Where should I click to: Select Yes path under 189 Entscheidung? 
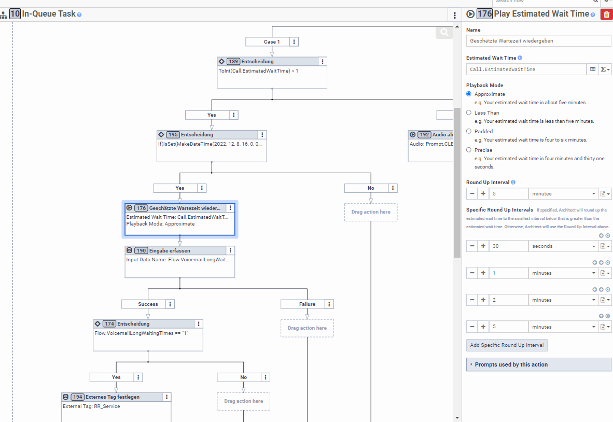tap(212, 115)
